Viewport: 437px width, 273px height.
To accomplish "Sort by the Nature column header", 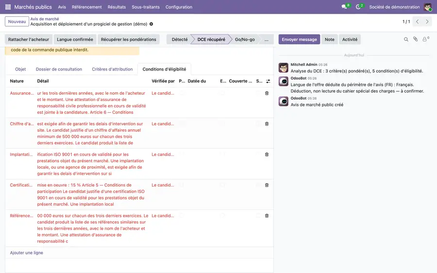I will [17, 81].
